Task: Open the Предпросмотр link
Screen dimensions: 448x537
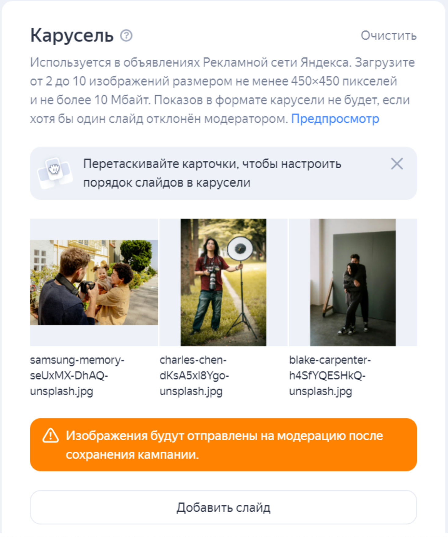Action: coord(335,118)
